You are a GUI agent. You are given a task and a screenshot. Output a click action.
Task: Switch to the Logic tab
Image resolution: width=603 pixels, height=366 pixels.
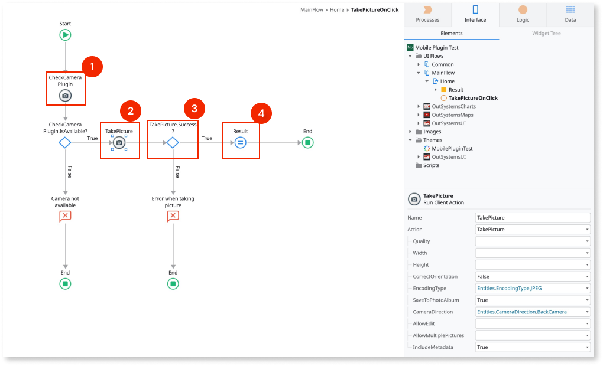pyautogui.click(x=523, y=14)
